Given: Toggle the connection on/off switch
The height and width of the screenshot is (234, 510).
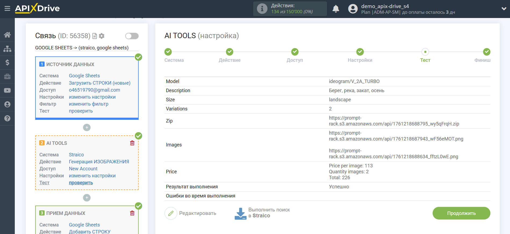Looking at the screenshot, I should [132, 36].
